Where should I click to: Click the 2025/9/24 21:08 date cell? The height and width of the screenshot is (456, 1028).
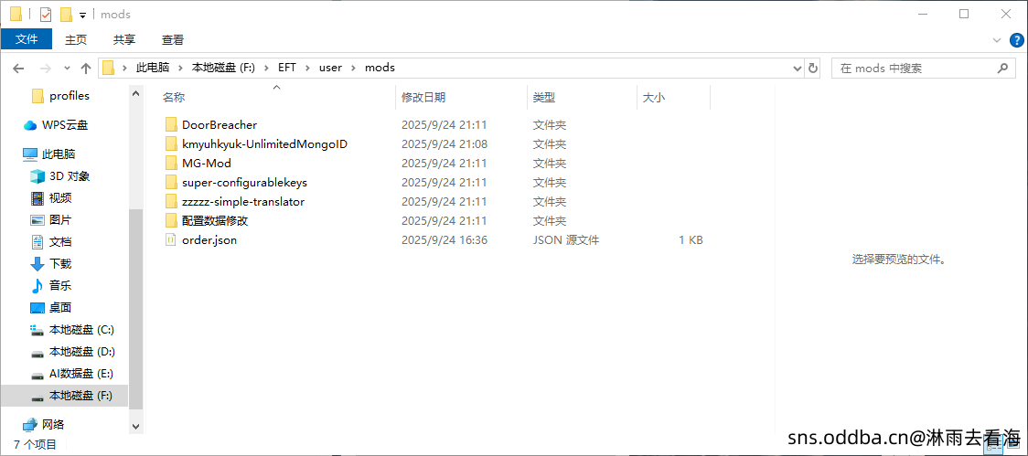(x=444, y=144)
